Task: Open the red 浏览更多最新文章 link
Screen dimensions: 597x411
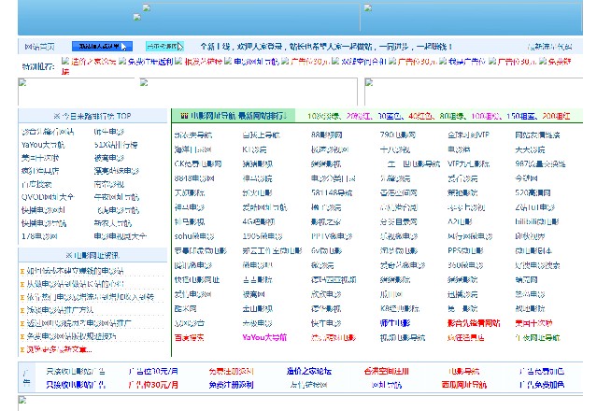Action: [x=59, y=349]
